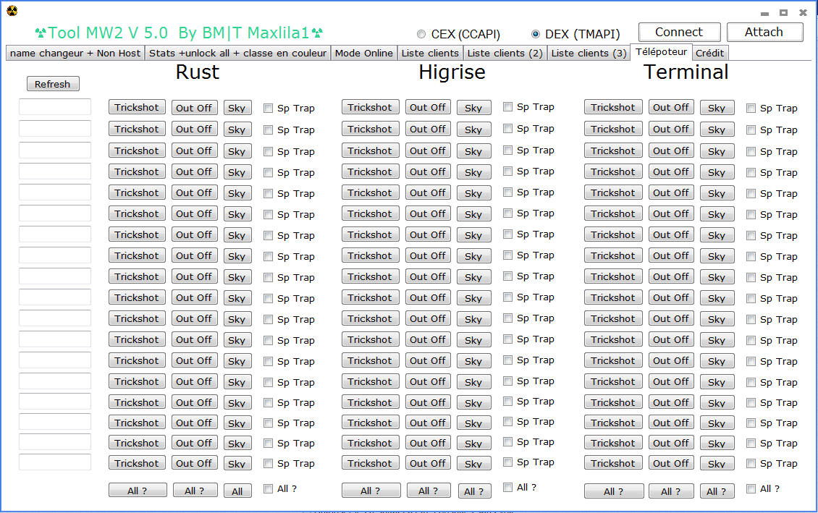
Task: Enable Sp Trap in last Rust row above All ?
Action: (268, 464)
